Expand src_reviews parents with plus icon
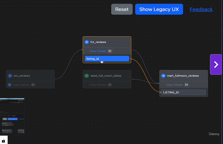Image resolution: width=223 pixels, height=144 pixels. pos(10,85)
